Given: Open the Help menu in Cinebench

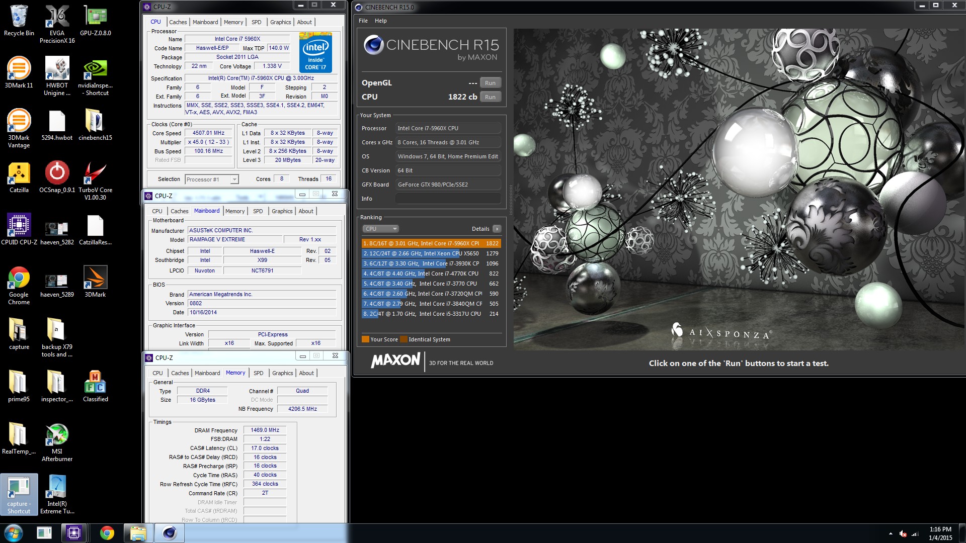Looking at the screenshot, I should click(x=381, y=21).
